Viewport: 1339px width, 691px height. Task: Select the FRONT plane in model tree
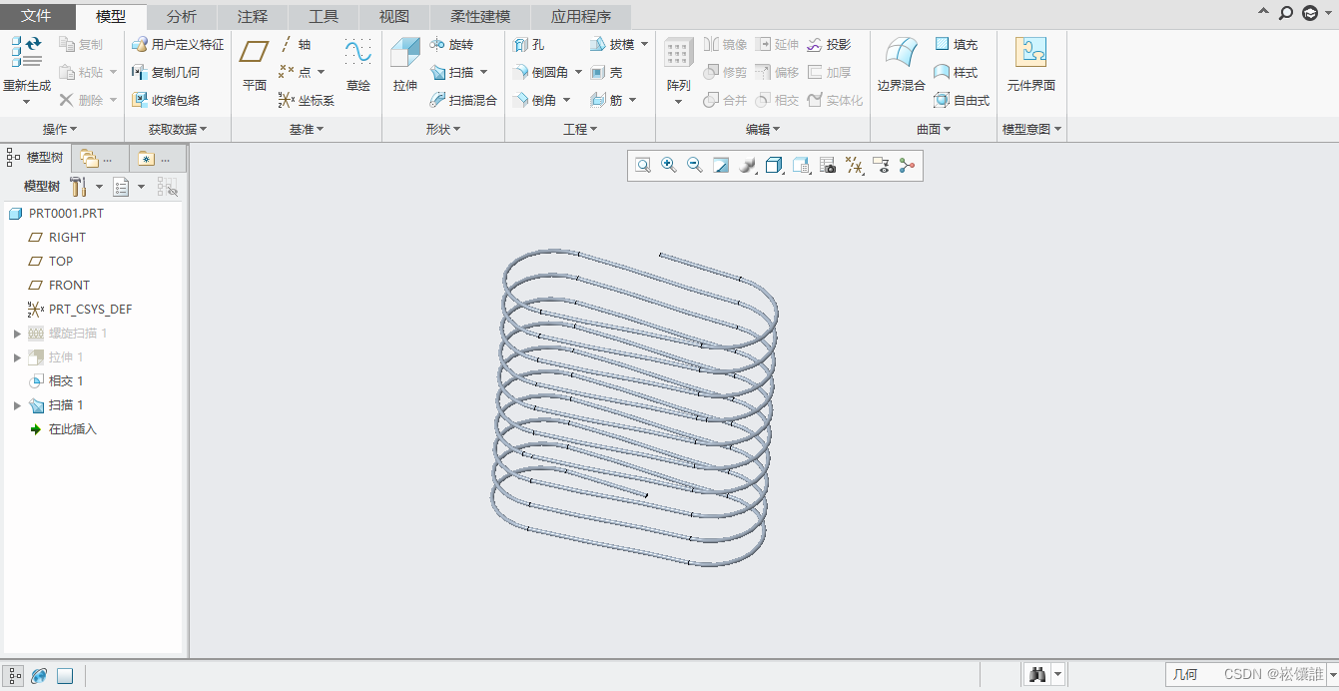69,286
